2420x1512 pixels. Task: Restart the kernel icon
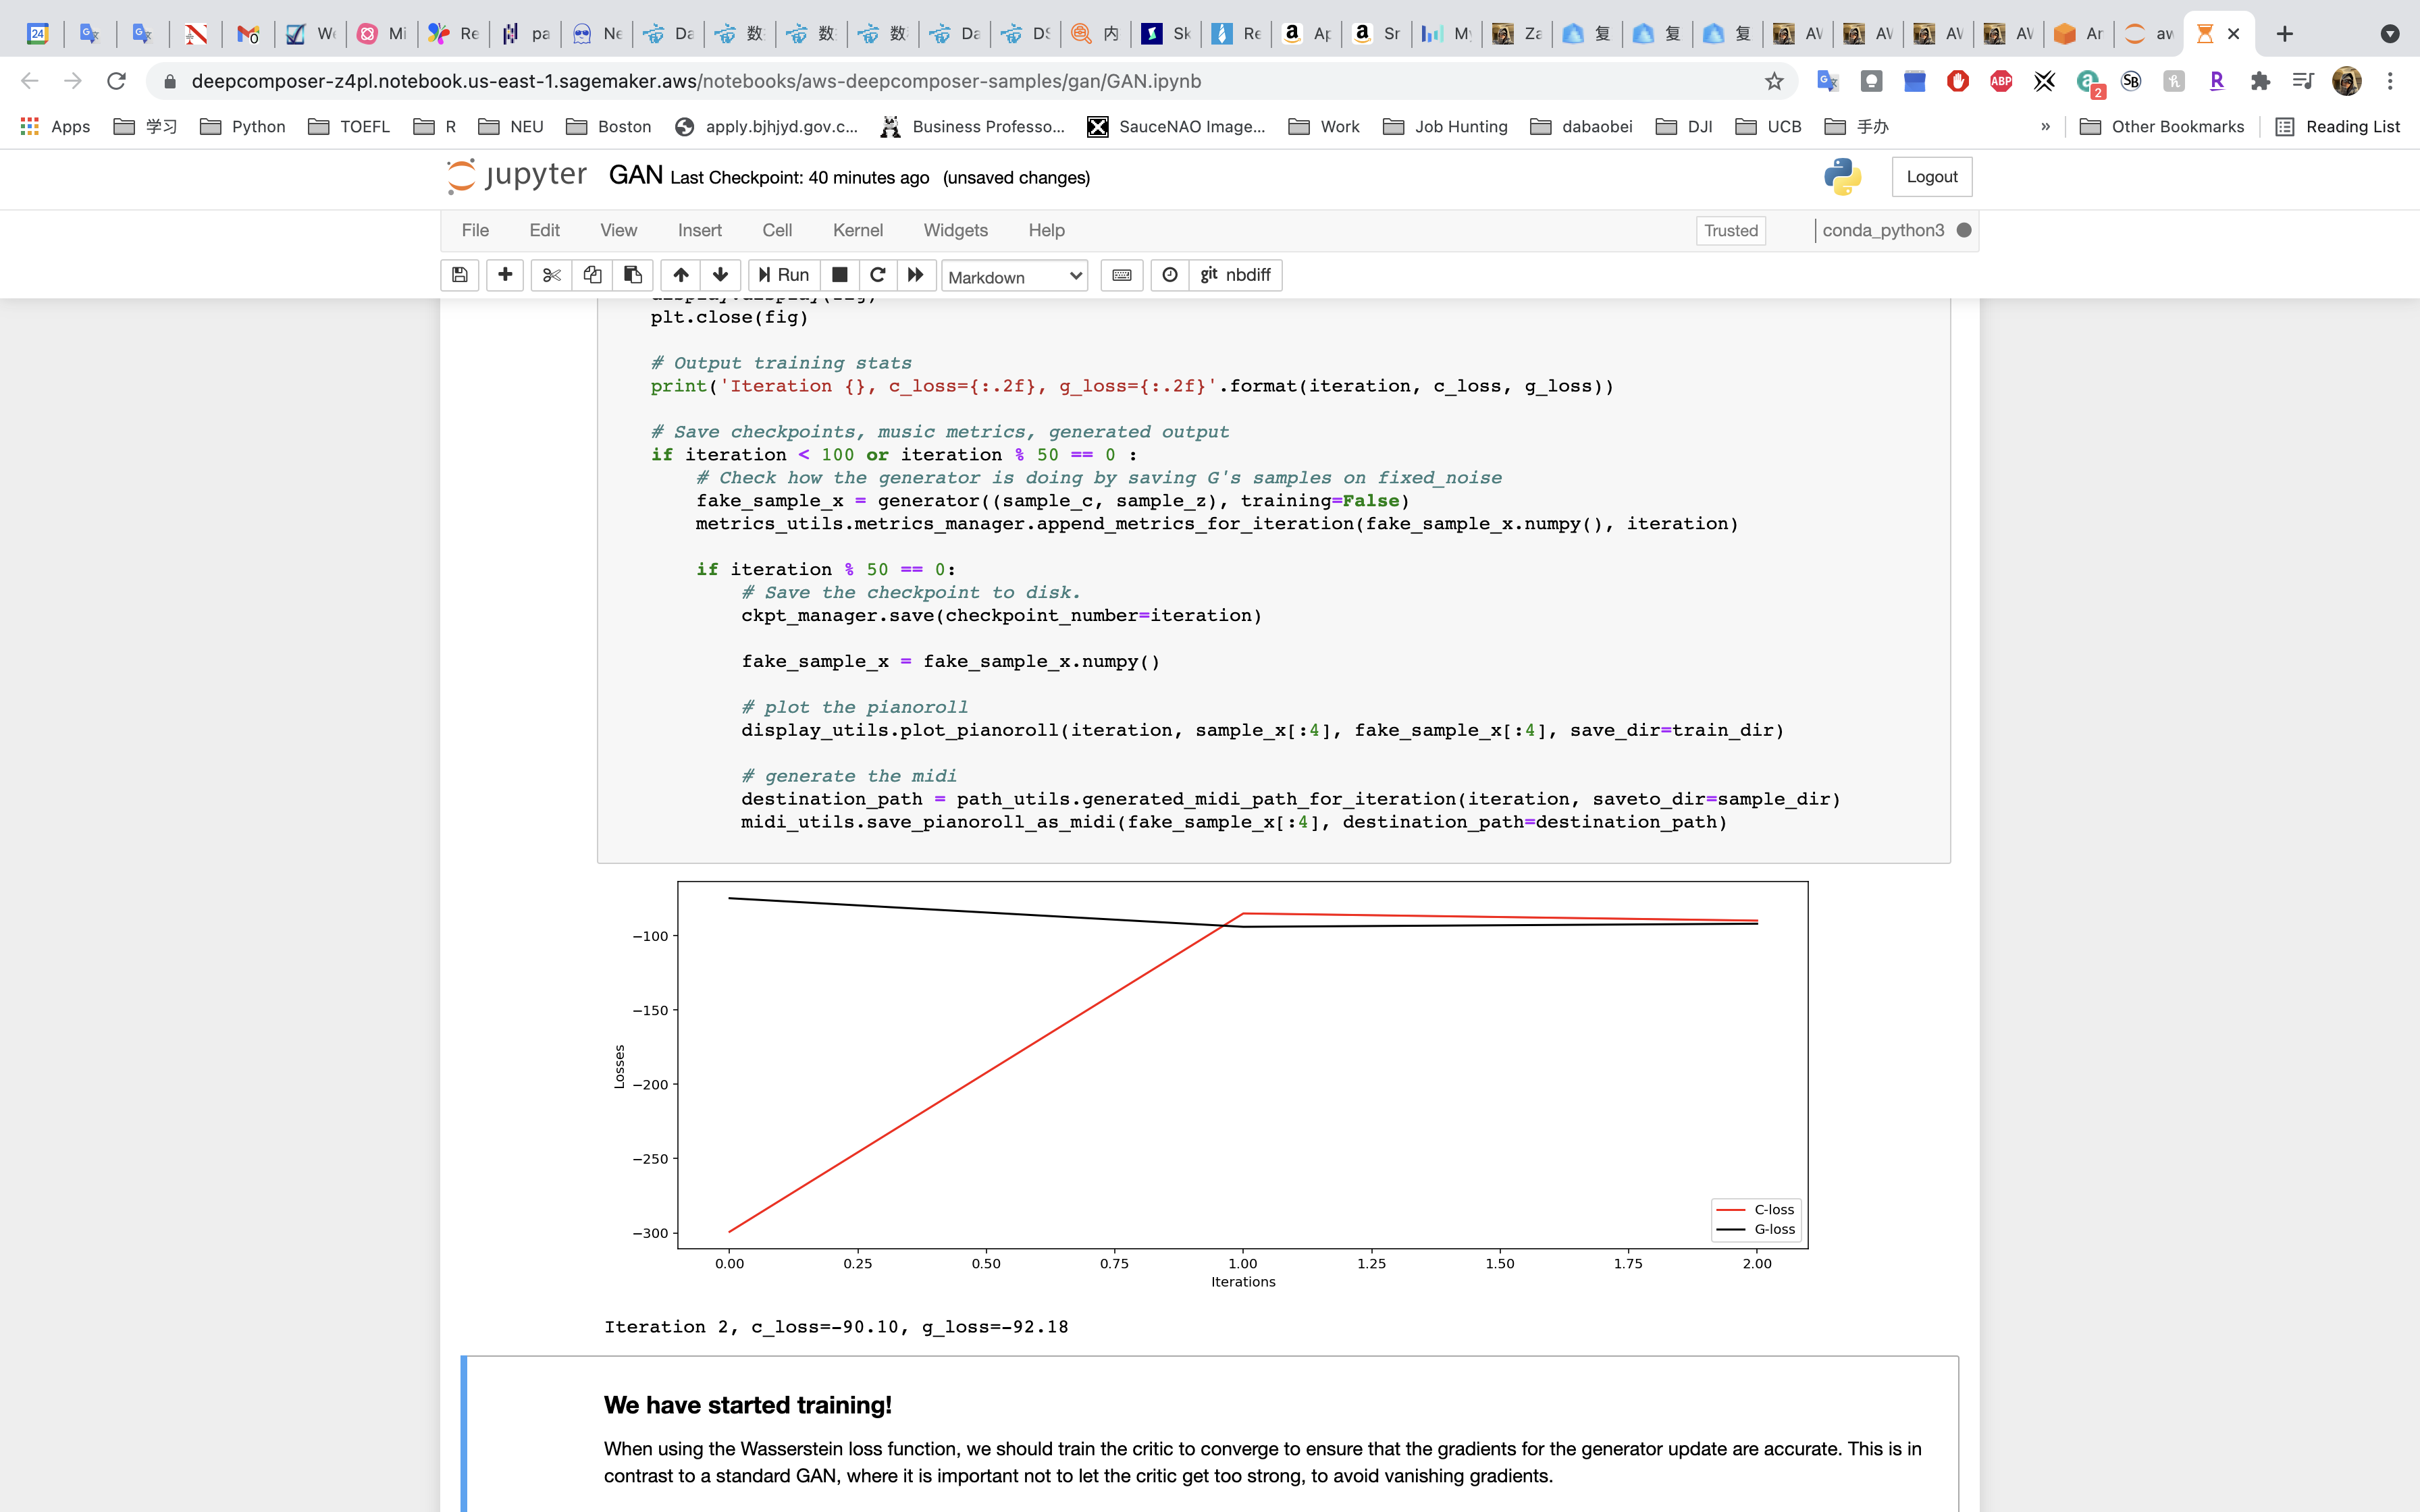pyautogui.click(x=877, y=275)
